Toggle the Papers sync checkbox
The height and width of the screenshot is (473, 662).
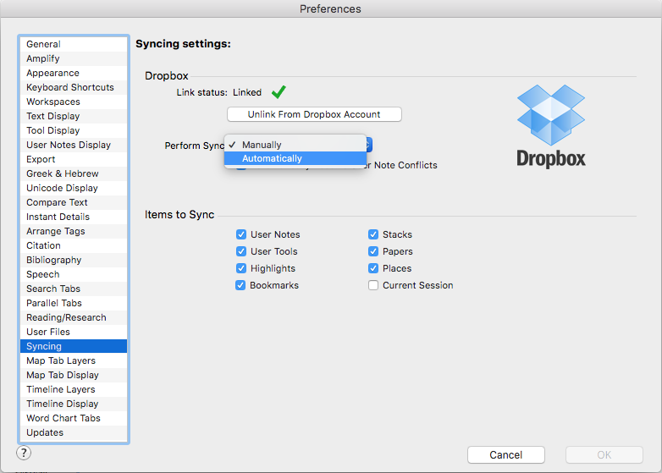(x=373, y=251)
